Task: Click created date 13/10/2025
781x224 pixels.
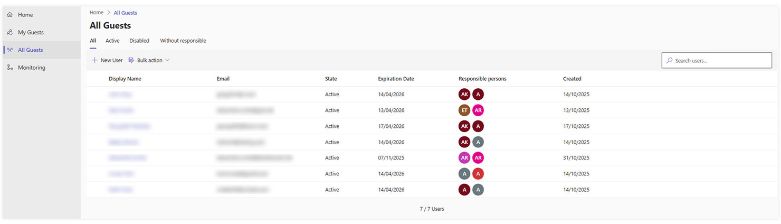Action: point(576,110)
